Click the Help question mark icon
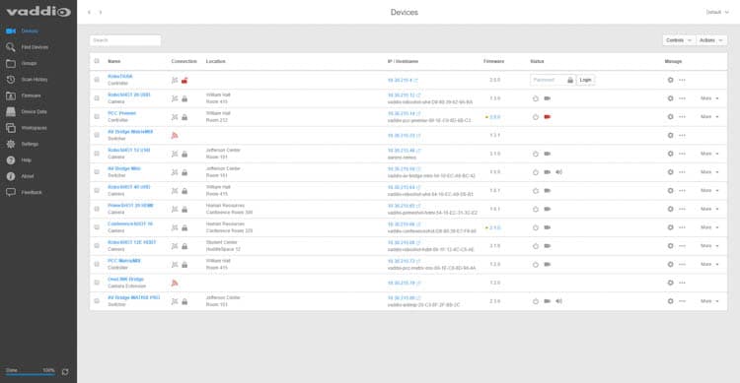Screen dimensions: 740x383 coord(11,160)
